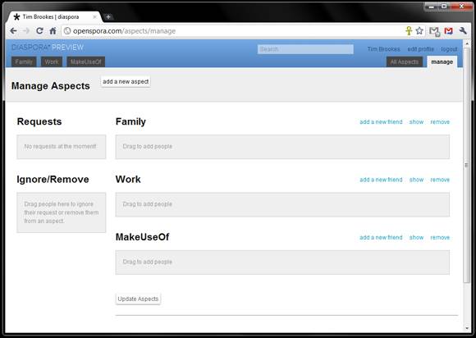Click remove for the Work aspect
Screen dimensions: 476x338
[440, 180]
